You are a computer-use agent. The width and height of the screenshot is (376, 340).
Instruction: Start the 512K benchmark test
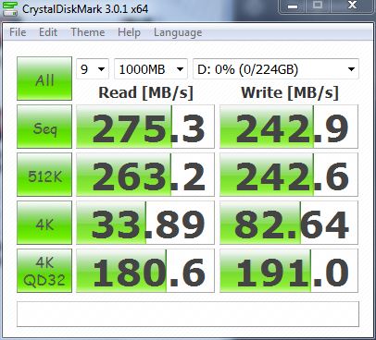(x=44, y=175)
